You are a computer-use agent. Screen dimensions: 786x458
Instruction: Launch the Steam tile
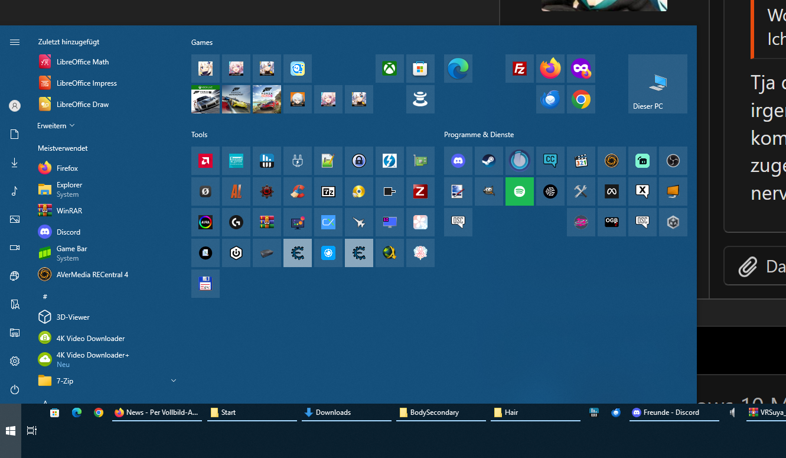pos(489,161)
